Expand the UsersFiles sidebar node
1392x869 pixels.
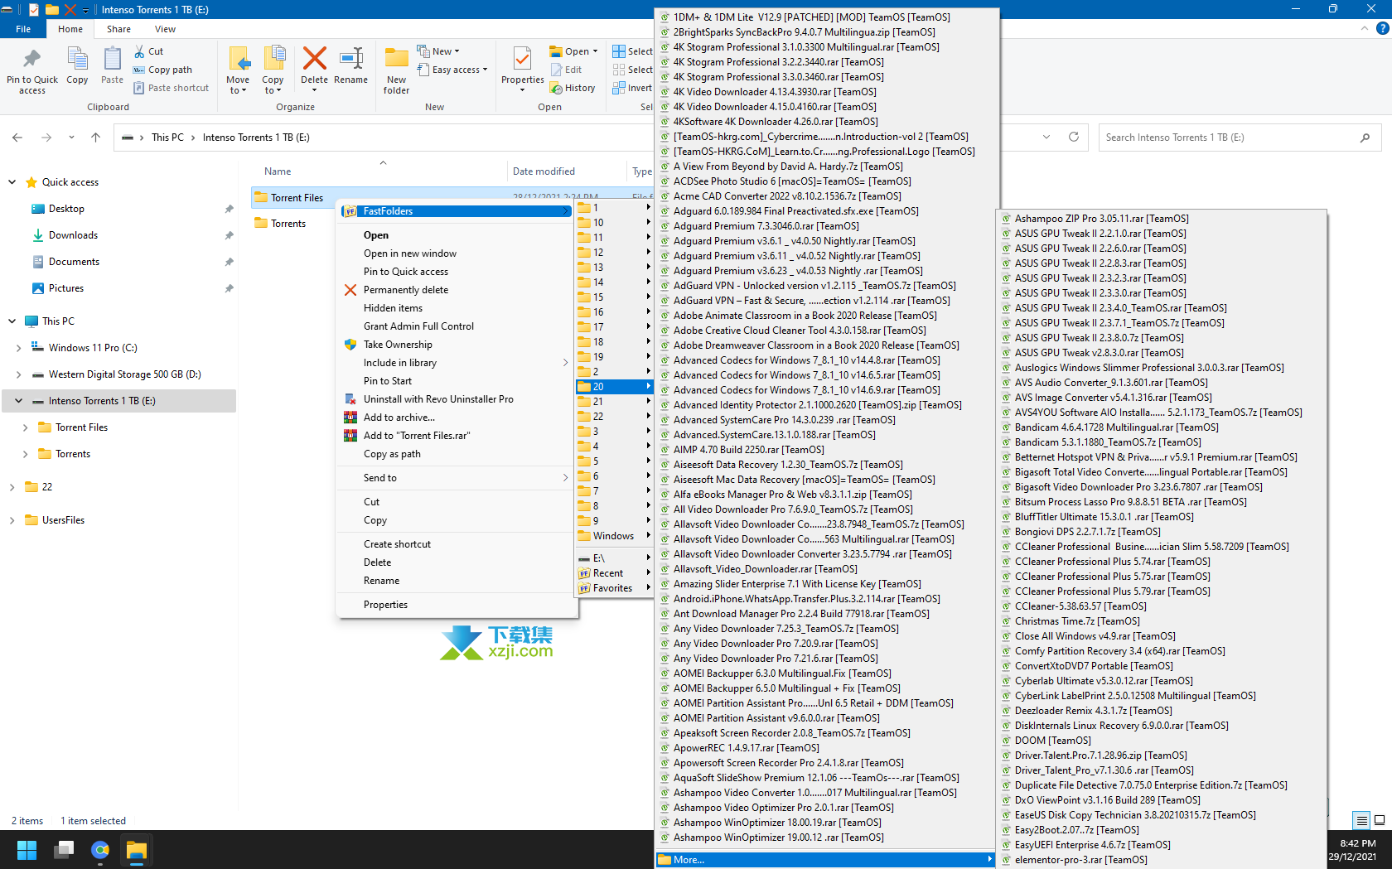tap(12, 520)
